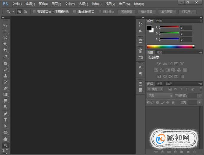The width and height of the screenshot is (204, 155).
Task: Click the 适合屏幕 button
Action: (x=147, y=12)
